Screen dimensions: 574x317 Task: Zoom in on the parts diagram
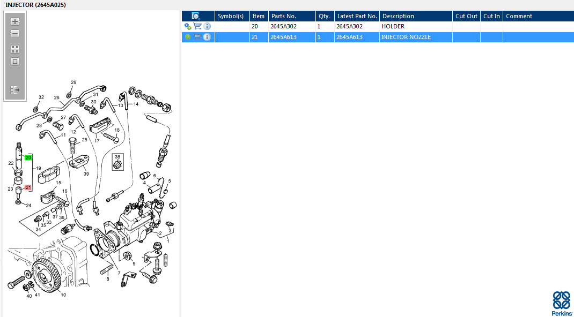tap(15, 21)
